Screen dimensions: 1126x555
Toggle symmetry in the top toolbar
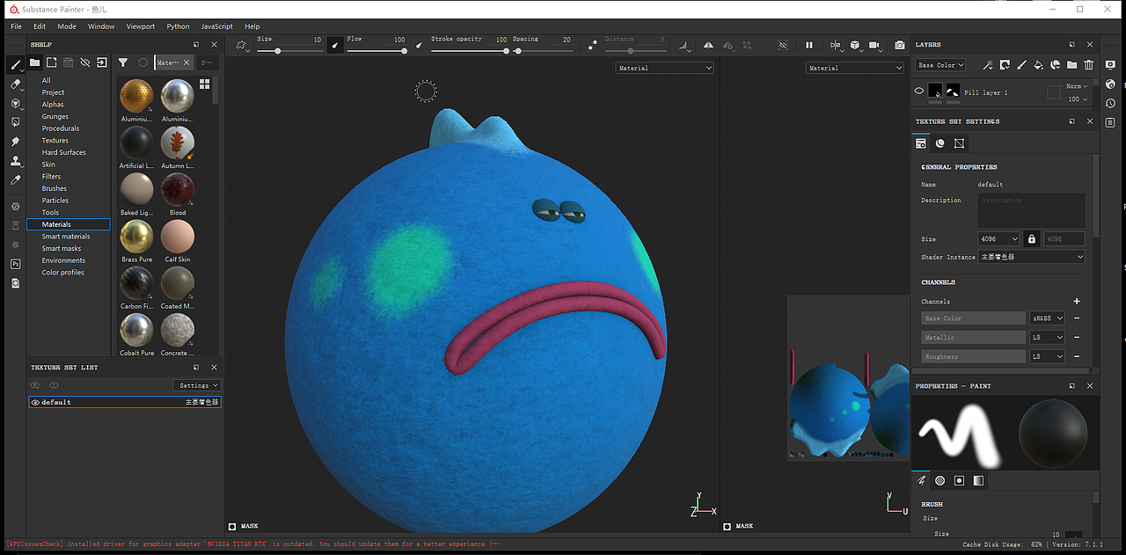click(708, 45)
